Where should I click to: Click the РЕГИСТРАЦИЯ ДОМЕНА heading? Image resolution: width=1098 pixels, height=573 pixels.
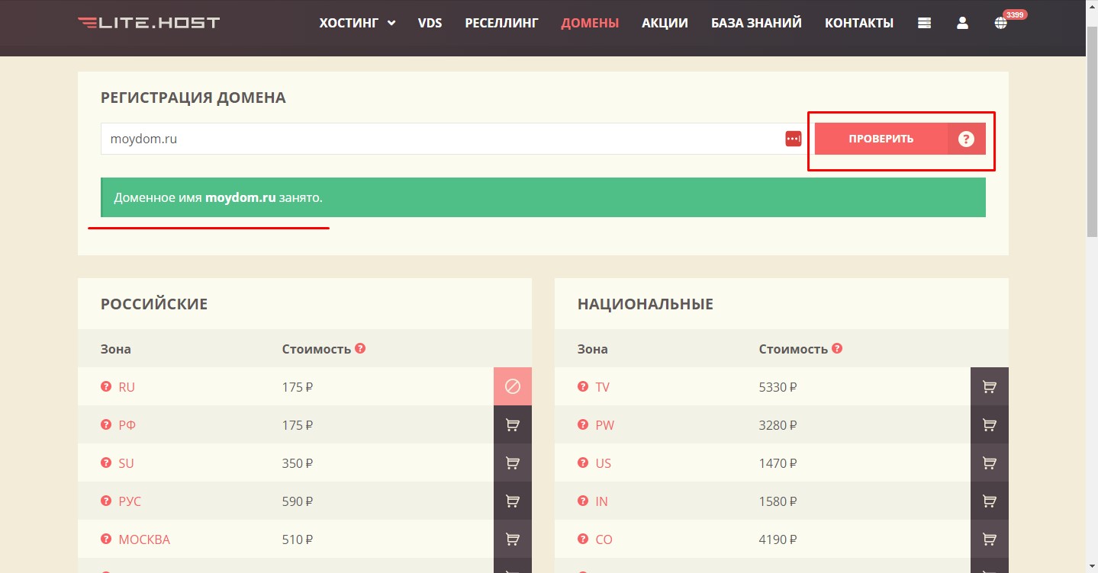pos(193,98)
